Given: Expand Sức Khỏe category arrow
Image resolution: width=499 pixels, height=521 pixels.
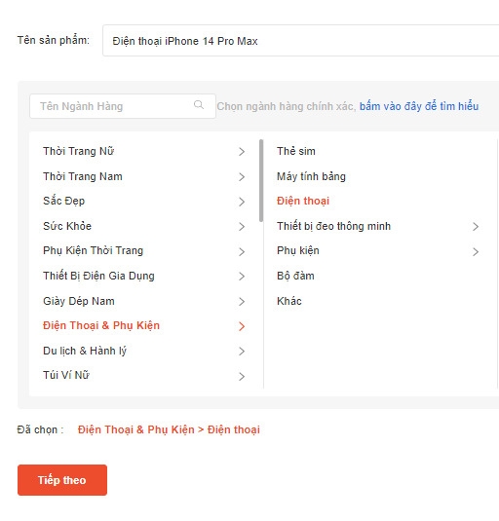Looking at the screenshot, I should pyautogui.click(x=242, y=227).
